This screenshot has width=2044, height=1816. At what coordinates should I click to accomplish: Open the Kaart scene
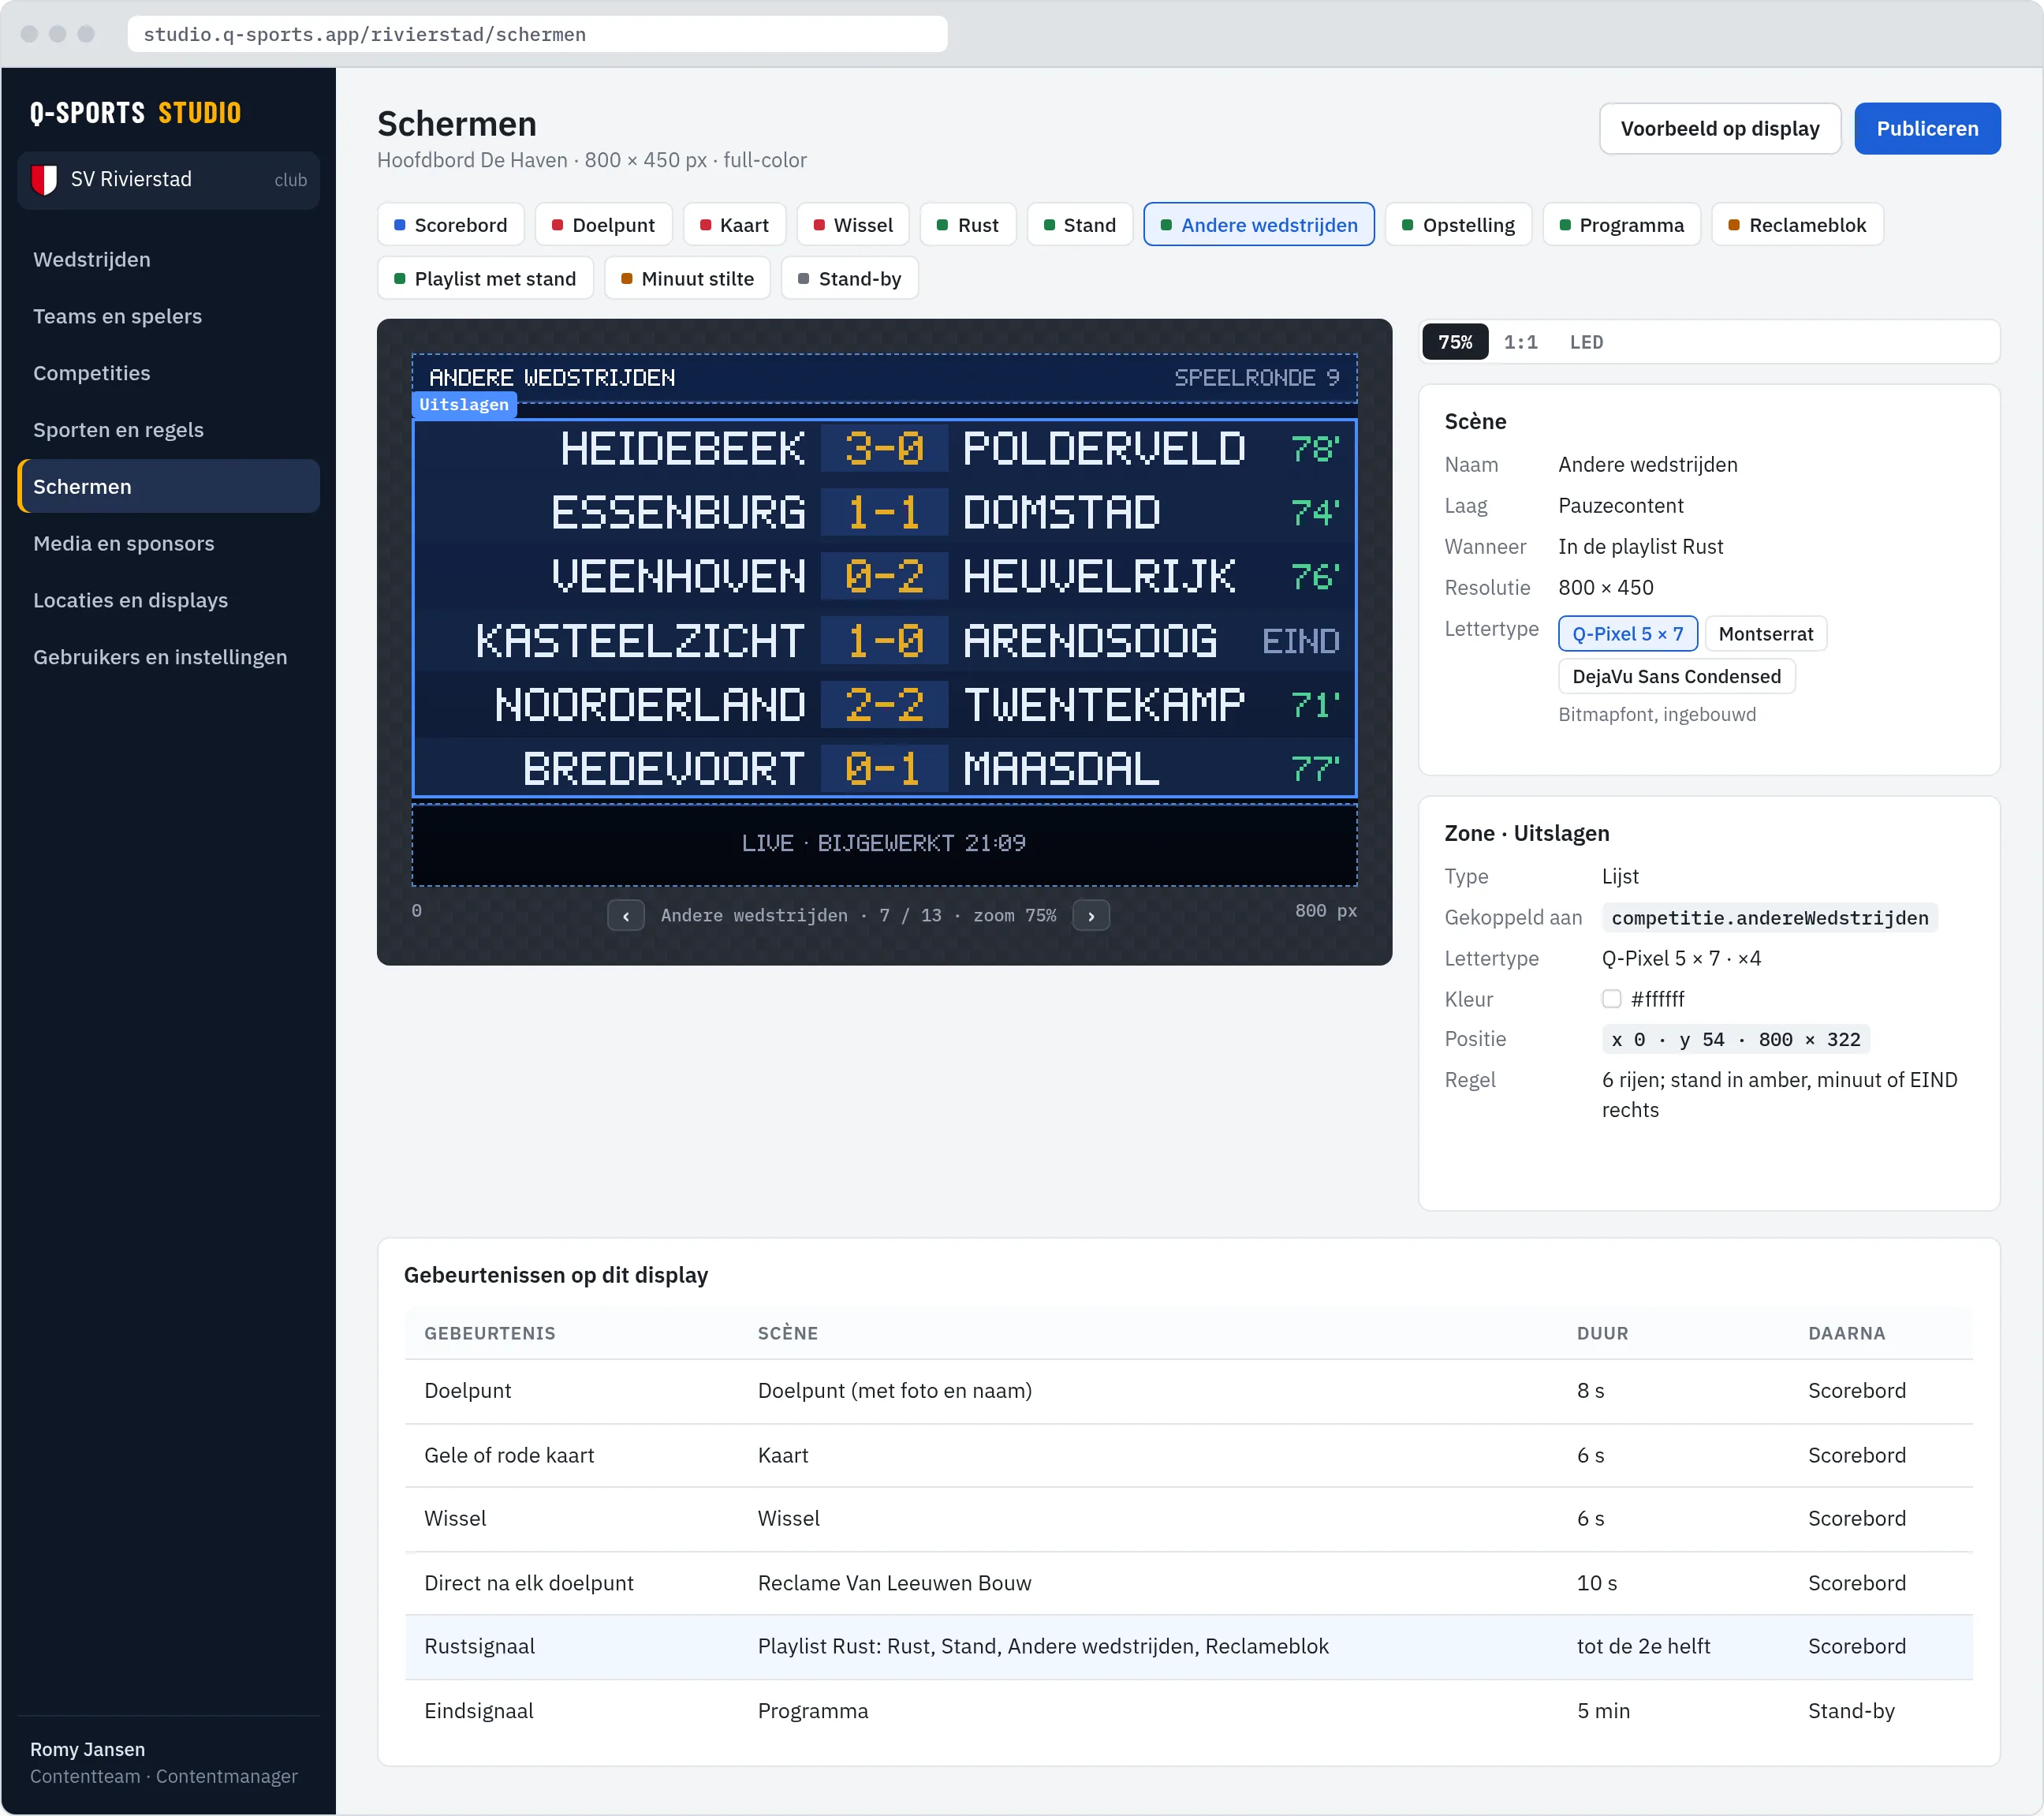735,225
